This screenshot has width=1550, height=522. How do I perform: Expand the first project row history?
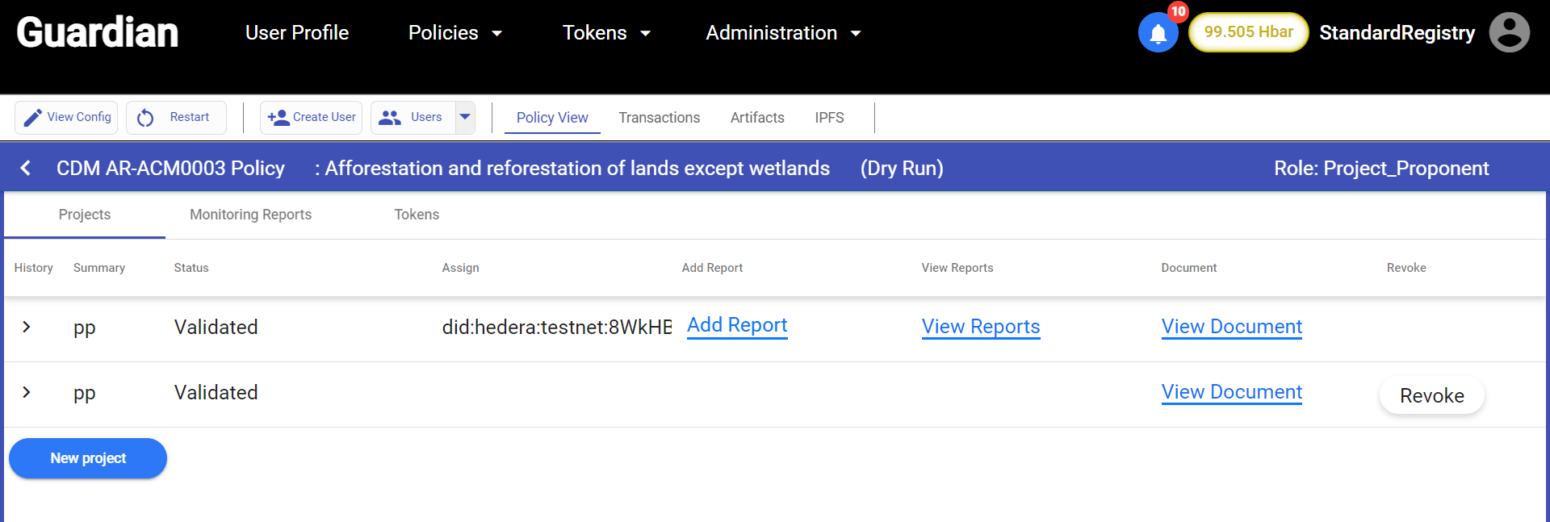tap(27, 327)
